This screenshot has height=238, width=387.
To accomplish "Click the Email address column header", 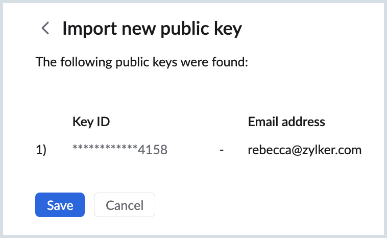I will (286, 122).
